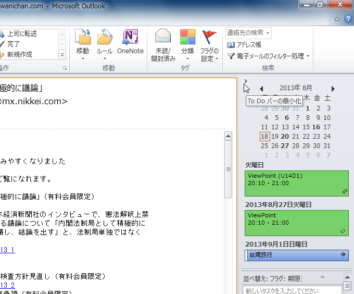
Task: Click フラグの設定 flag icon
Action: point(209,37)
